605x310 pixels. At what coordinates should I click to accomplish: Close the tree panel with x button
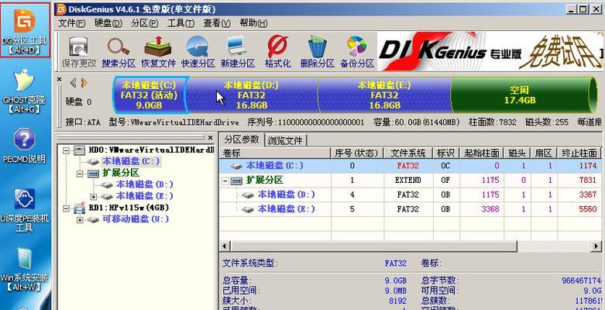click(x=210, y=137)
